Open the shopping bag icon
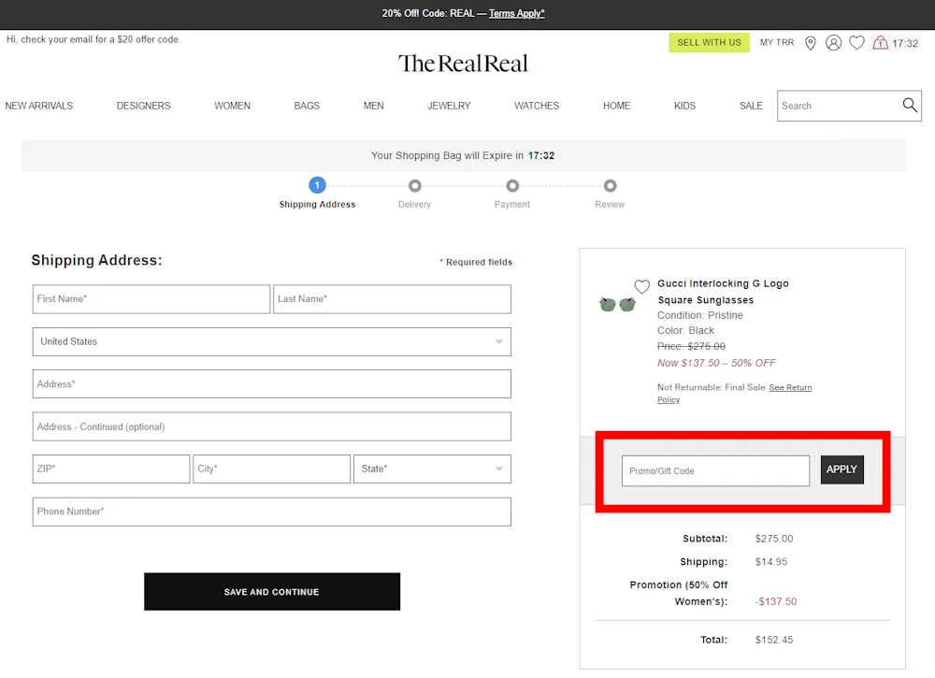Viewport: 935px width, 678px height. 880,43
